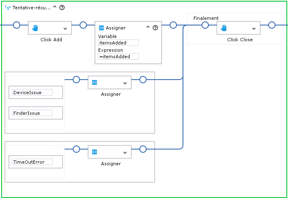Screen dimensions: 288x198
Task: Click the Assigner icon beside the DeviceIssue catch
Action: click(95, 82)
